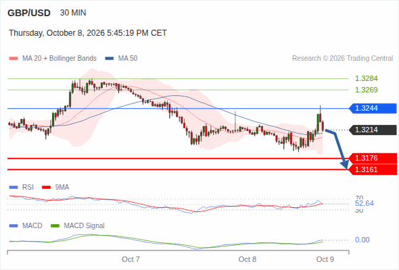Click the blue RSI legend swatch

[x=14, y=188]
